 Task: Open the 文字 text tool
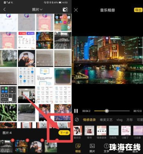click(x=106, y=148)
